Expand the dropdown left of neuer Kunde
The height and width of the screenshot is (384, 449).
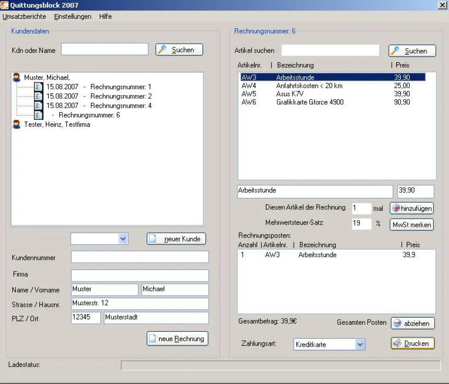(123, 239)
